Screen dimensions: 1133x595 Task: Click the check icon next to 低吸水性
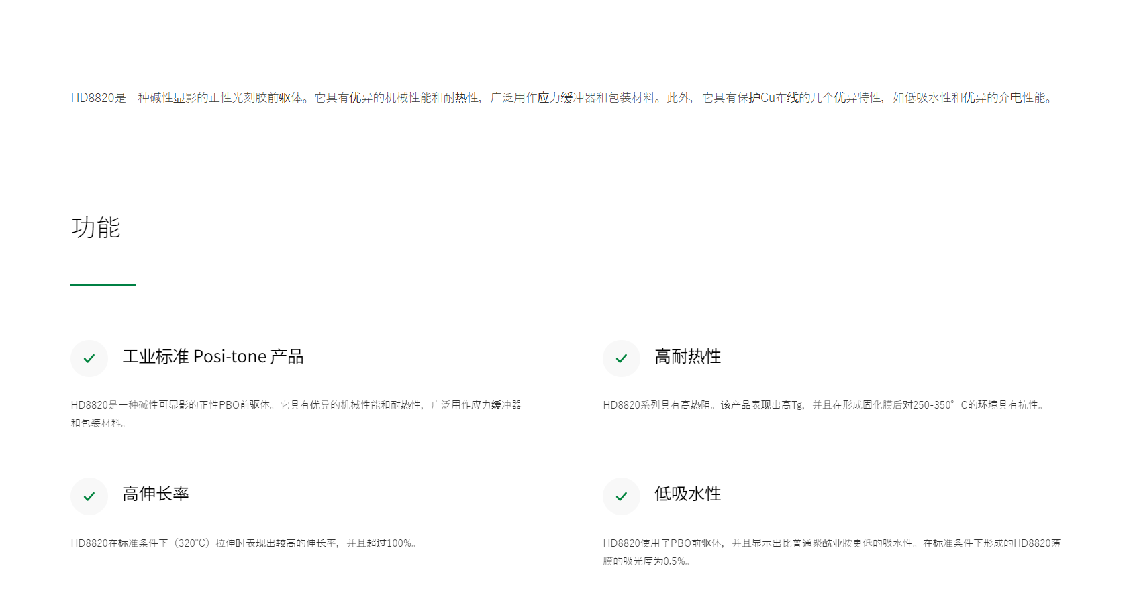622,496
